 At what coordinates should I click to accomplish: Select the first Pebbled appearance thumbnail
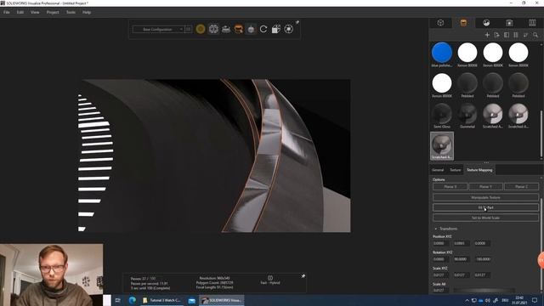467,83
